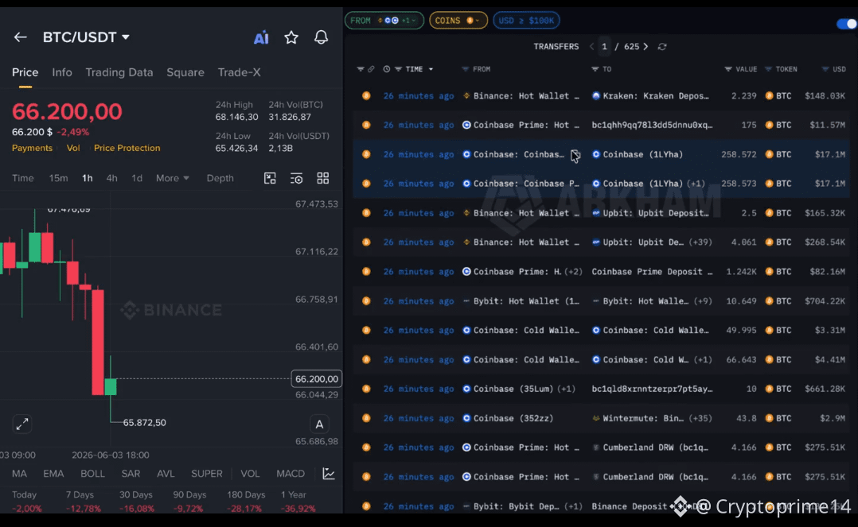858x527 pixels.
Task: Open the BTC/USDT pair dropdown
Action: 126,37
